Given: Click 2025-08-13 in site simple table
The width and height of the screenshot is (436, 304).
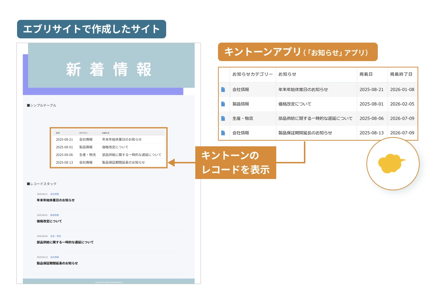Looking at the screenshot, I should pos(64,162).
